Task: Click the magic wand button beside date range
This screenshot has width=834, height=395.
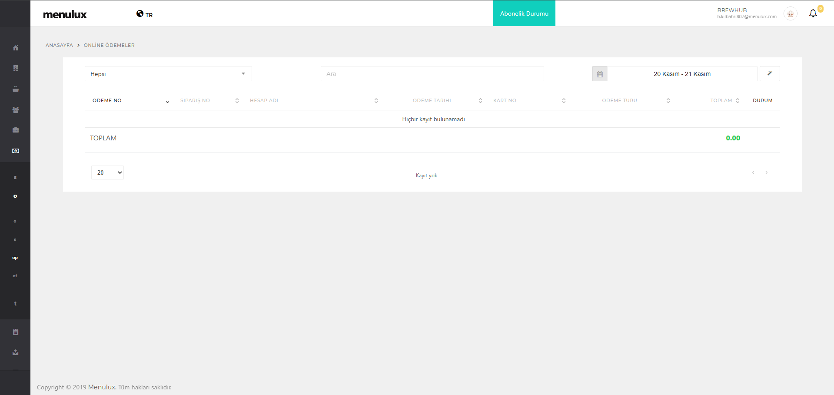Action: click(x=769, y=73)
